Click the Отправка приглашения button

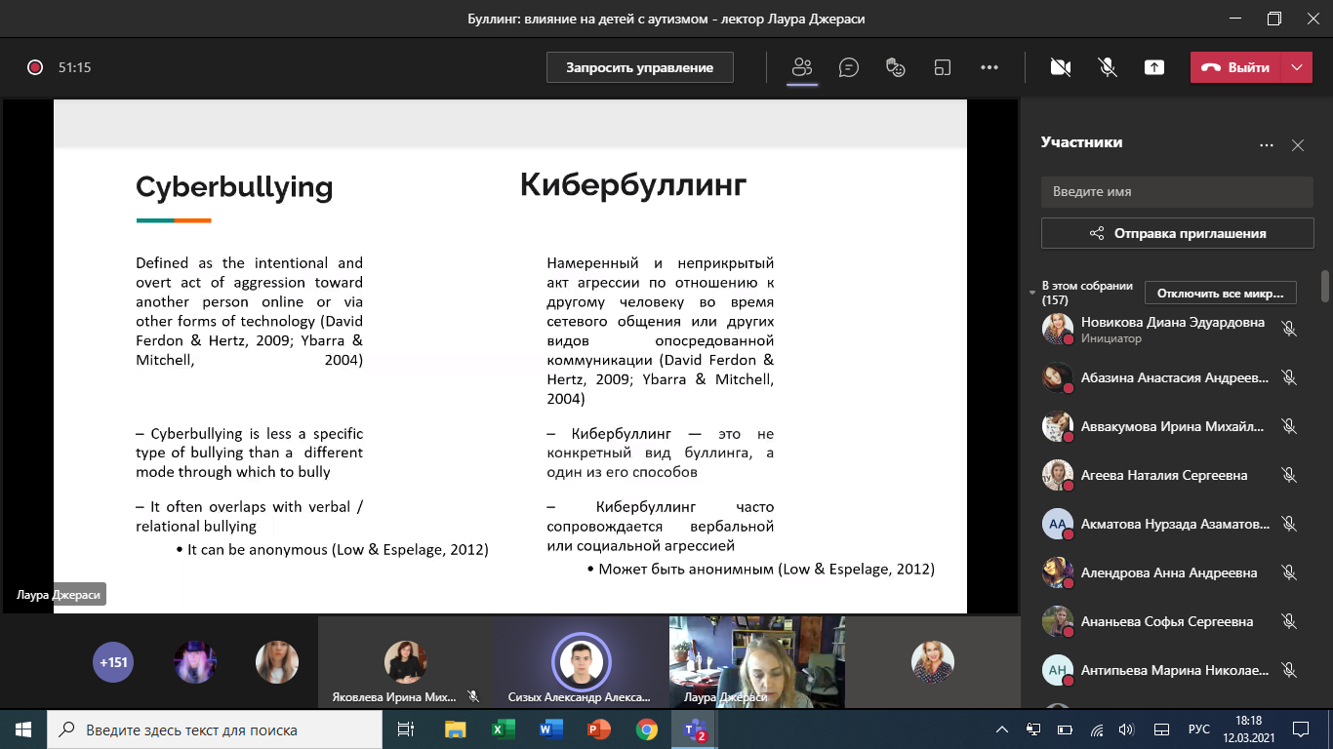point(1177,233)
